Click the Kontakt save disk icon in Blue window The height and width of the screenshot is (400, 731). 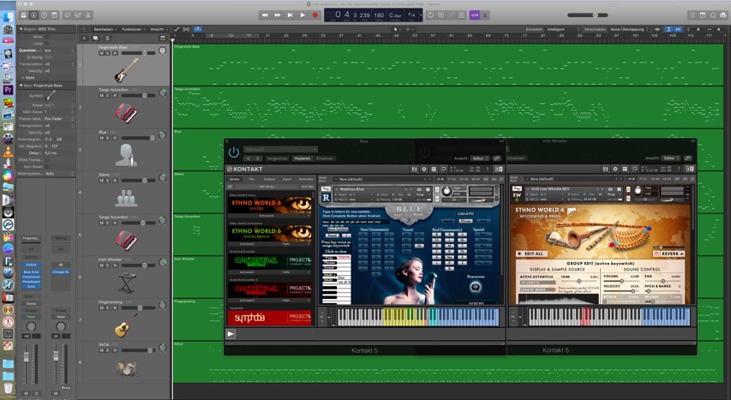click(x=414, y=170)
